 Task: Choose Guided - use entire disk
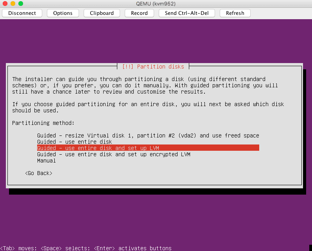coord(74,142)
